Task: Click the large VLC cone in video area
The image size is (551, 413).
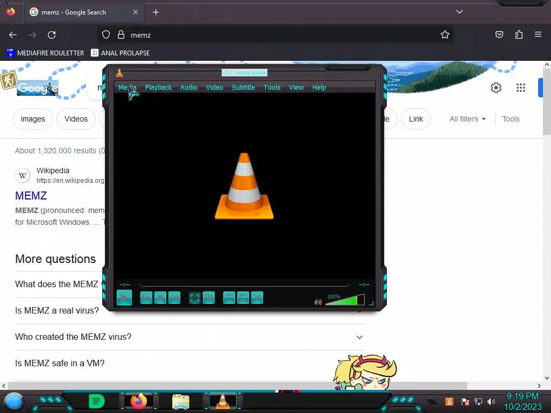Action: coord(244,186)
